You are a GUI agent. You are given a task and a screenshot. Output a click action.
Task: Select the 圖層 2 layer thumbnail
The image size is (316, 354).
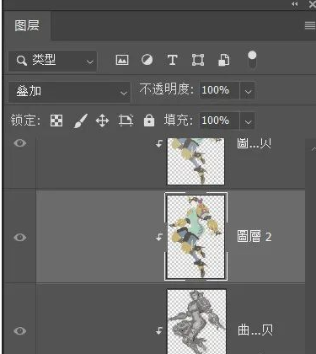point(195,237)
